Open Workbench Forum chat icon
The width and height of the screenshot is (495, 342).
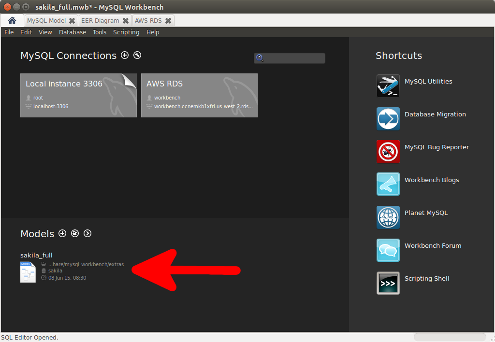(x=388, y=250)
